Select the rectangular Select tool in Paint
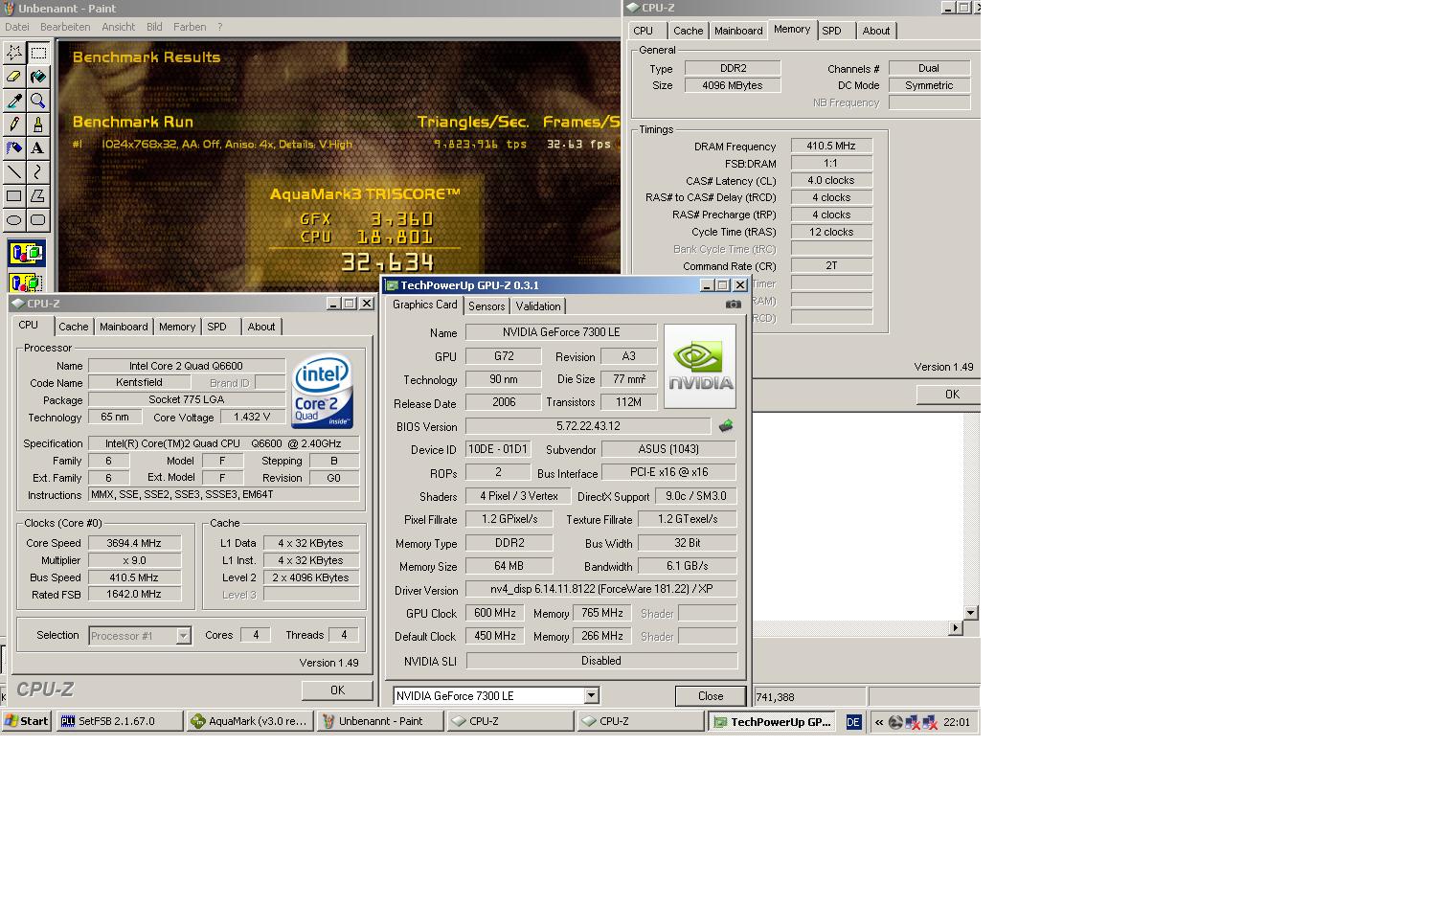The width and height of the screenshot is (1448, 905). tap(38, 53)
